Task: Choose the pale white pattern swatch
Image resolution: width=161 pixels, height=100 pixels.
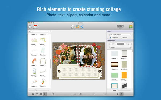Action: tap(115, 54)
